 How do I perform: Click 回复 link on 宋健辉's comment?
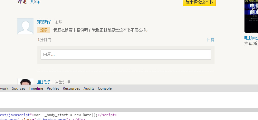click(x=210, y=40)
